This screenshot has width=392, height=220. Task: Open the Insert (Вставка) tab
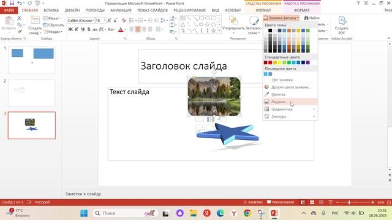tap(51, 10)
